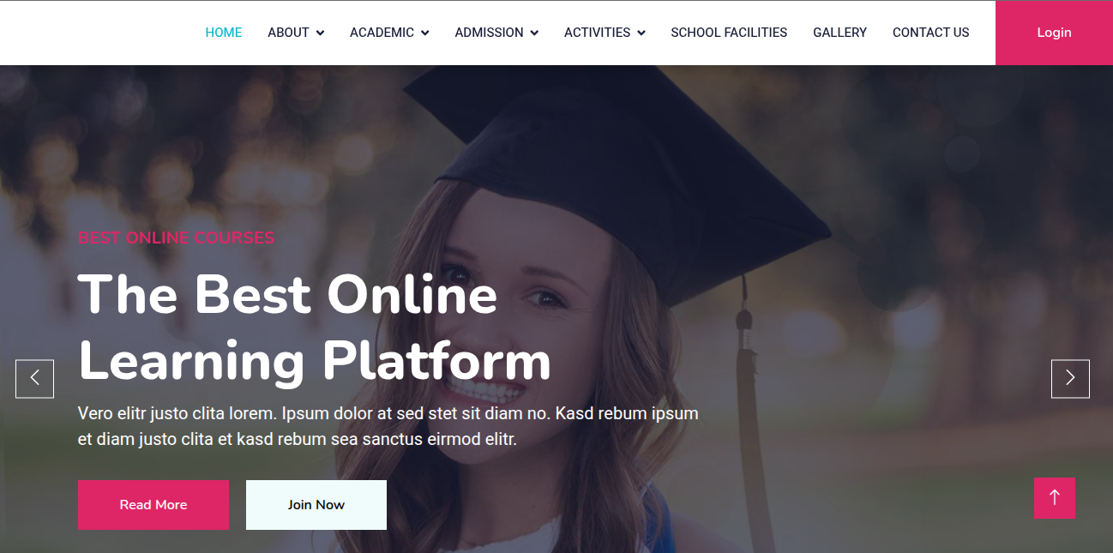The height and width of the screenshot is (553, 1113).
Task: Click the Read More button
Action: [x=153, y=505]
